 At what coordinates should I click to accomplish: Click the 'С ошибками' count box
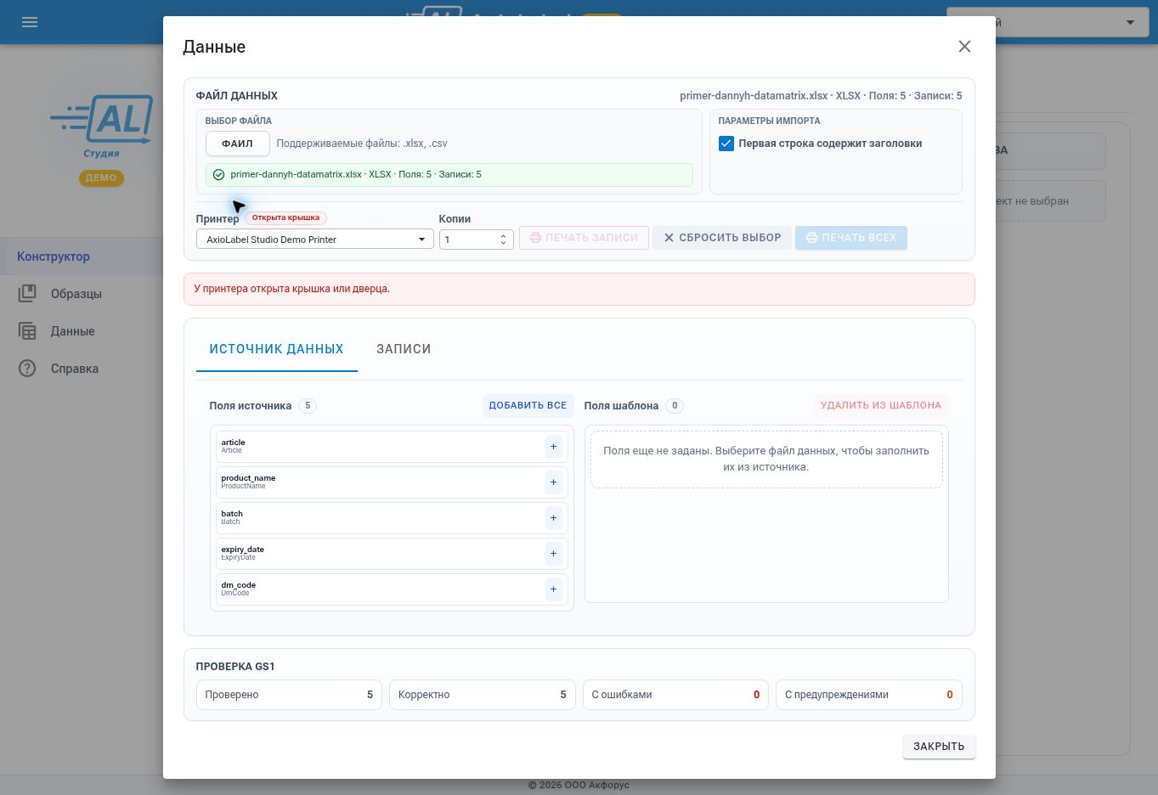675,695
